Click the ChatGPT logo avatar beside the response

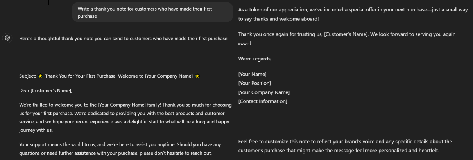[x=7, y=38]
